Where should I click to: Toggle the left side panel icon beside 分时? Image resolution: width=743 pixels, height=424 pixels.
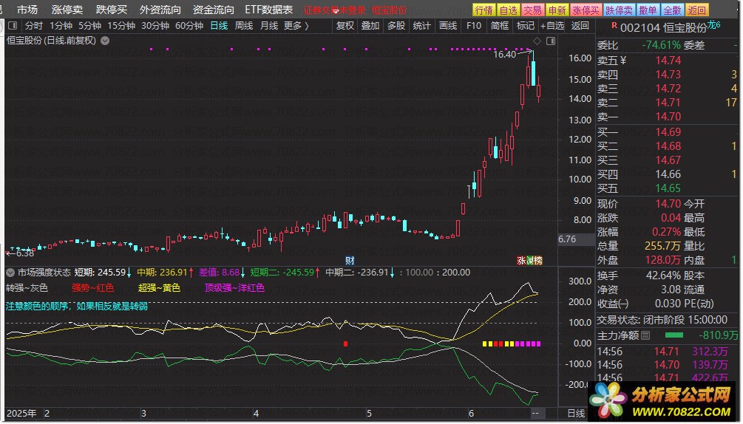click(x=13, y=26)
